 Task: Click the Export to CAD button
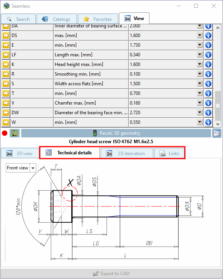111,274
